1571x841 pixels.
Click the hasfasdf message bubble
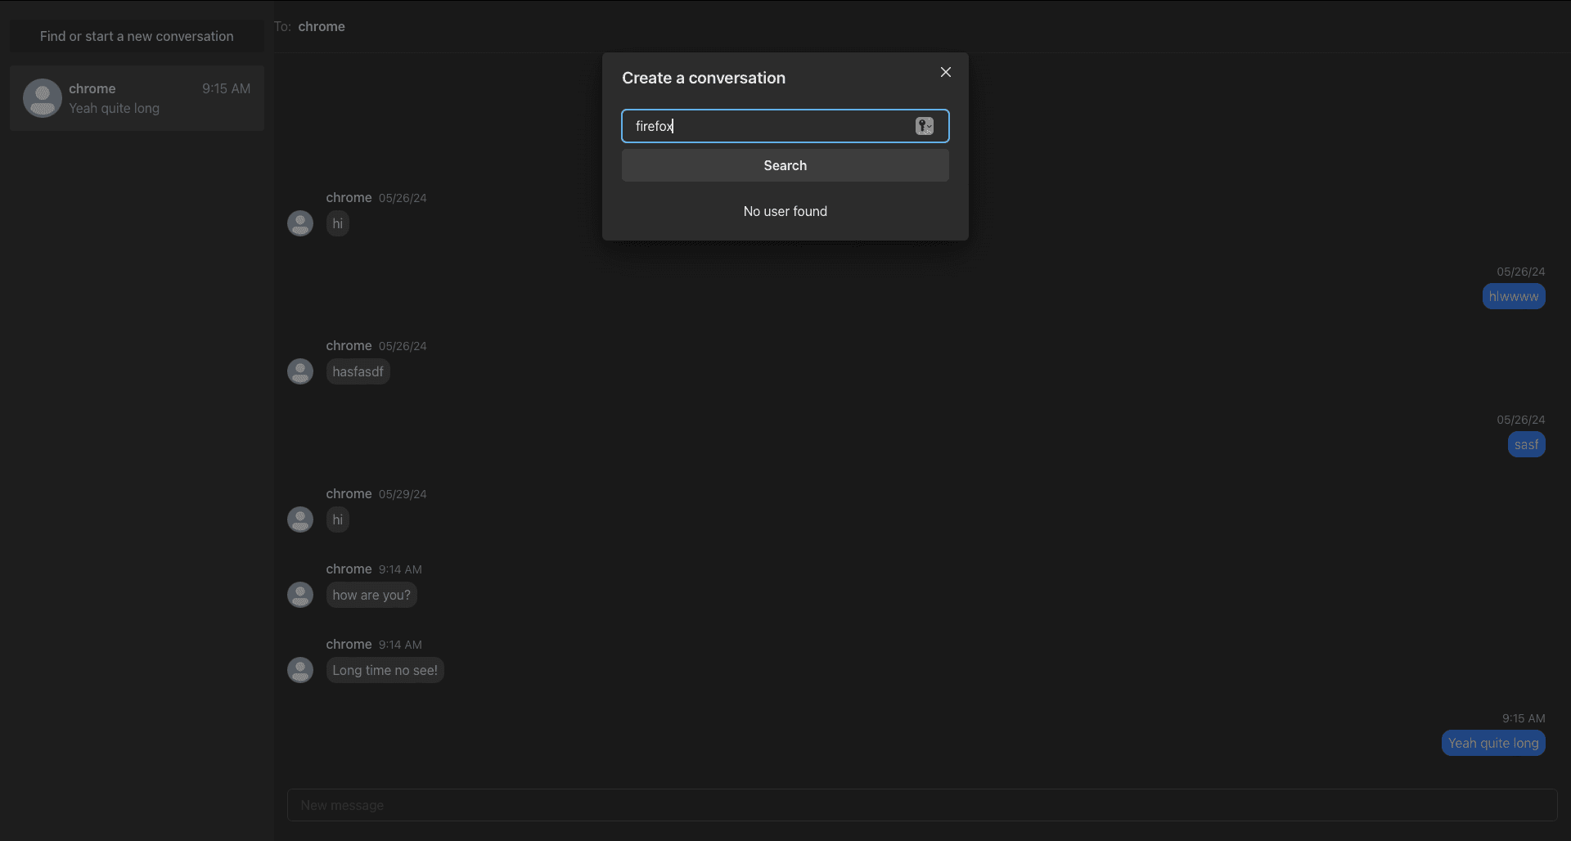358,371
